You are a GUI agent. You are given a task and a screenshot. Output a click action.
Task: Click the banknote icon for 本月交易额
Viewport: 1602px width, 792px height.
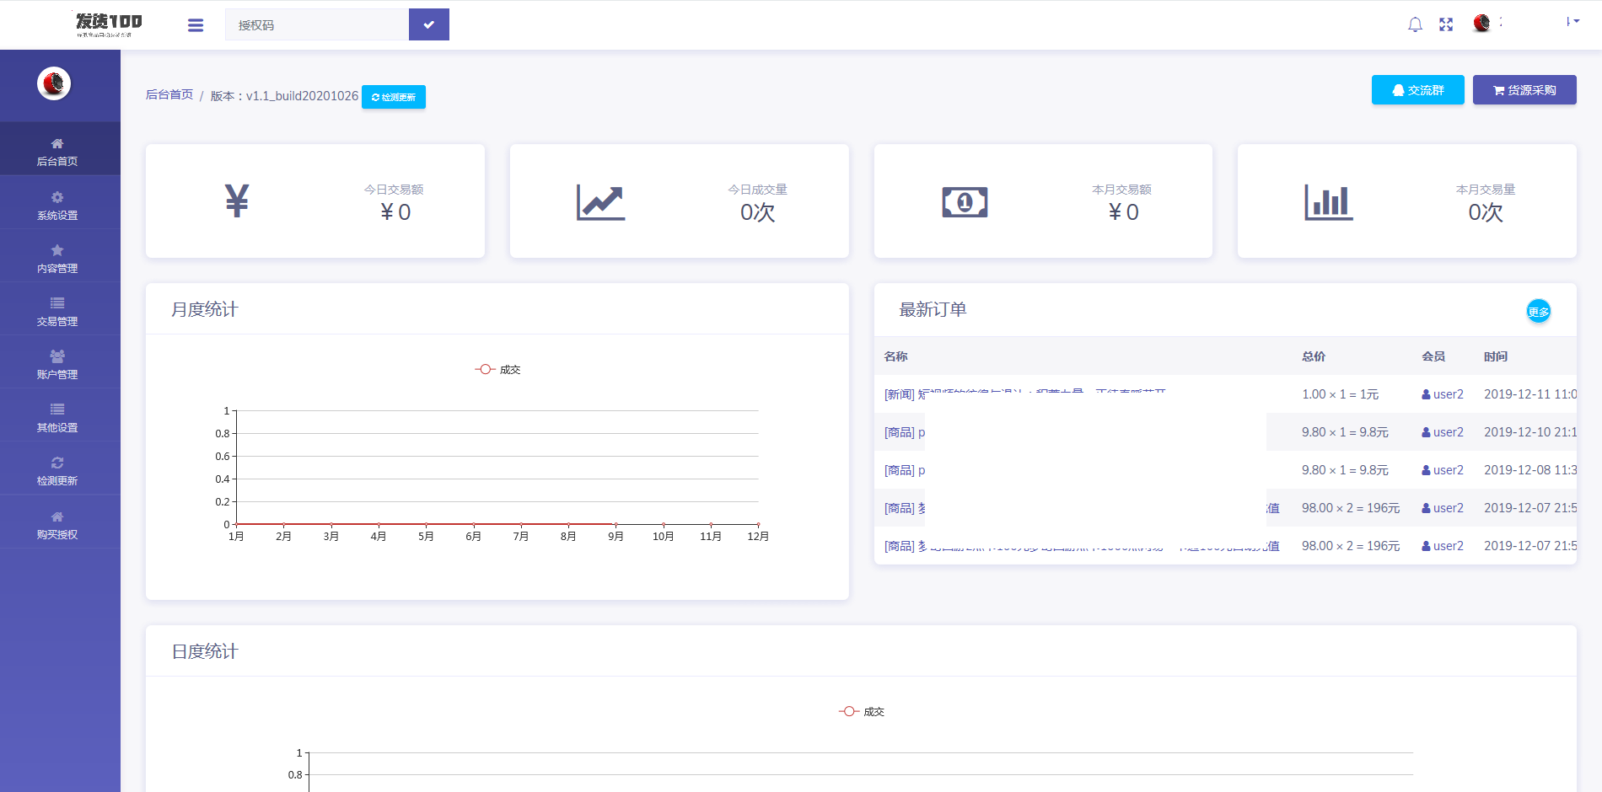[965, 202]
